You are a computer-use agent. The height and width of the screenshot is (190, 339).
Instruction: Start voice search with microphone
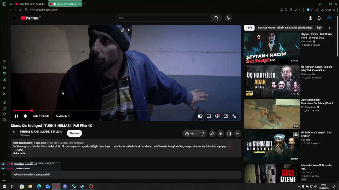(x=228, y=18)
